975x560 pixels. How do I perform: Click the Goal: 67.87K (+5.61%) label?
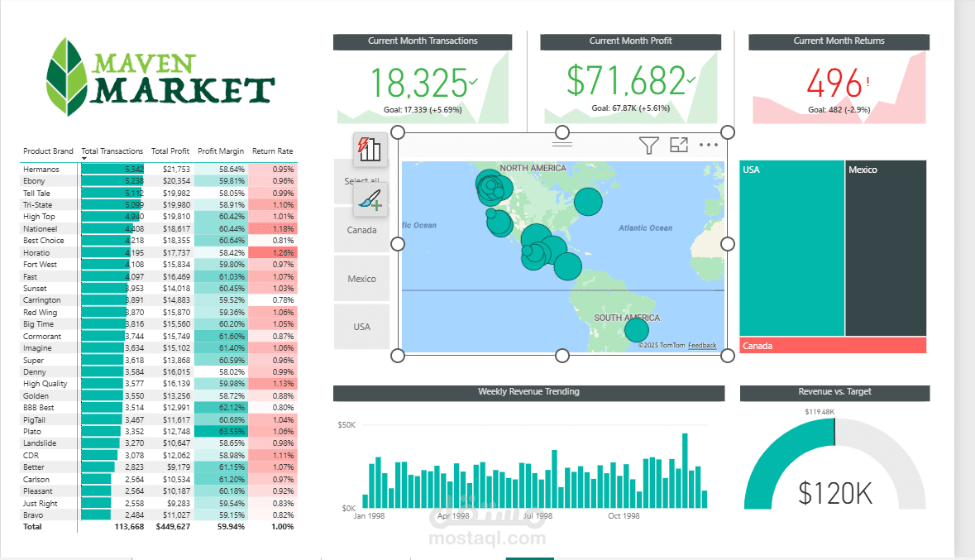coord(630,108)
